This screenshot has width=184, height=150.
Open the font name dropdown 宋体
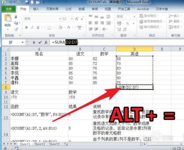pos(60,19)
